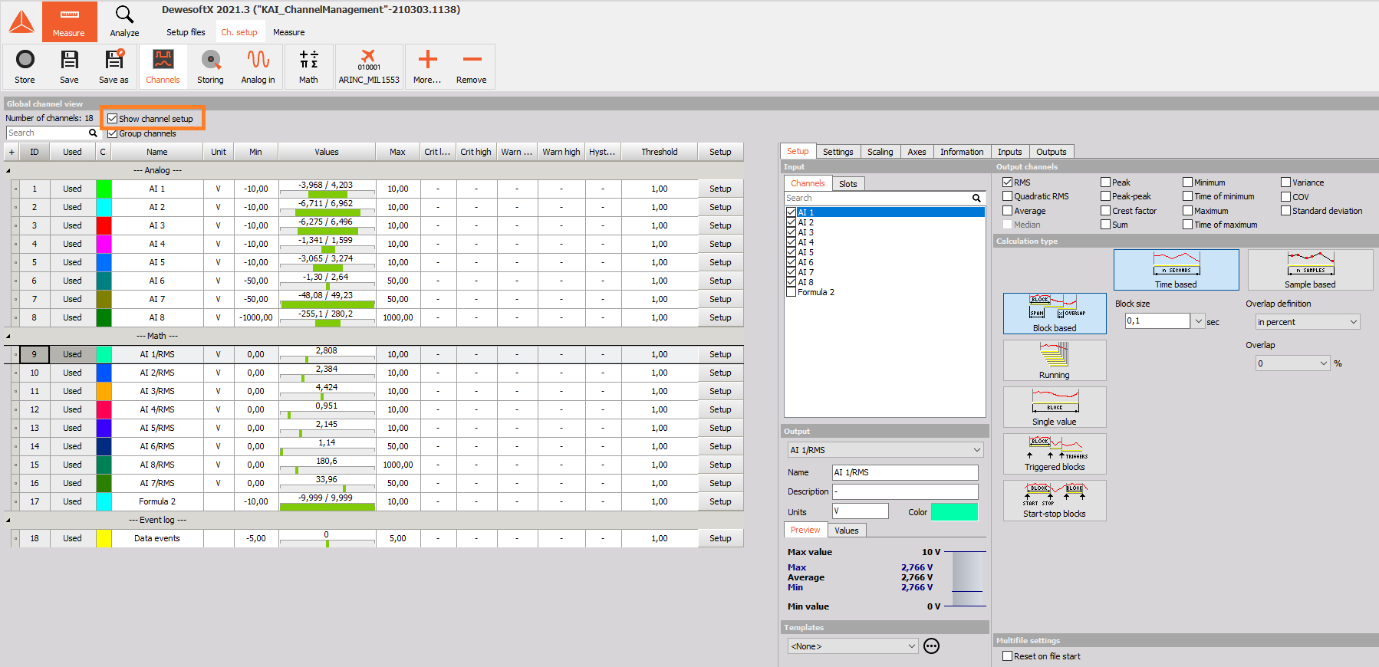Screen dimensions: 1379x667
Task: Enable Peak output channel
Action: tap(1106, 182)
